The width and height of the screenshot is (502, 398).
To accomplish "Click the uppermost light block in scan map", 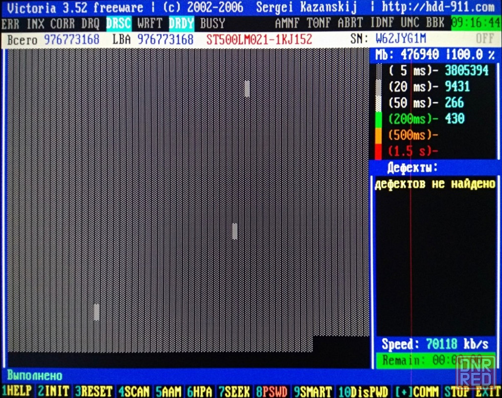I will coord(247,89).
